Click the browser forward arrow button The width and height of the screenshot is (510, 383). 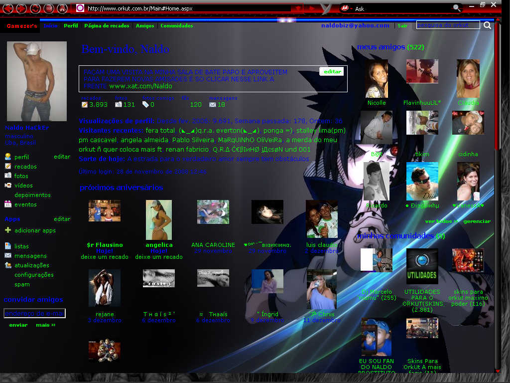click(21, 8)
